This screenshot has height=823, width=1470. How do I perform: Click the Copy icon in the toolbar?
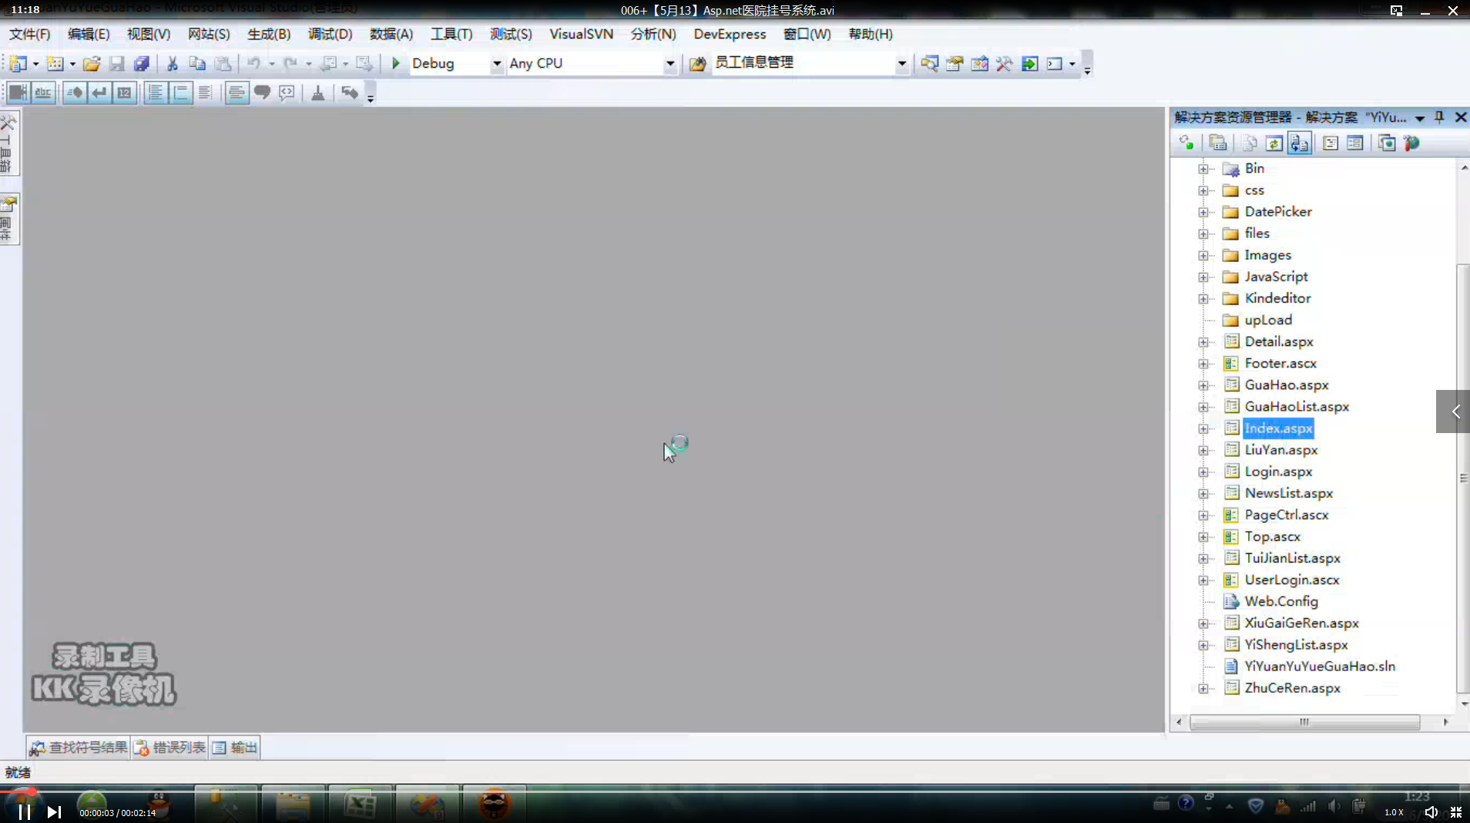point(197,63)
